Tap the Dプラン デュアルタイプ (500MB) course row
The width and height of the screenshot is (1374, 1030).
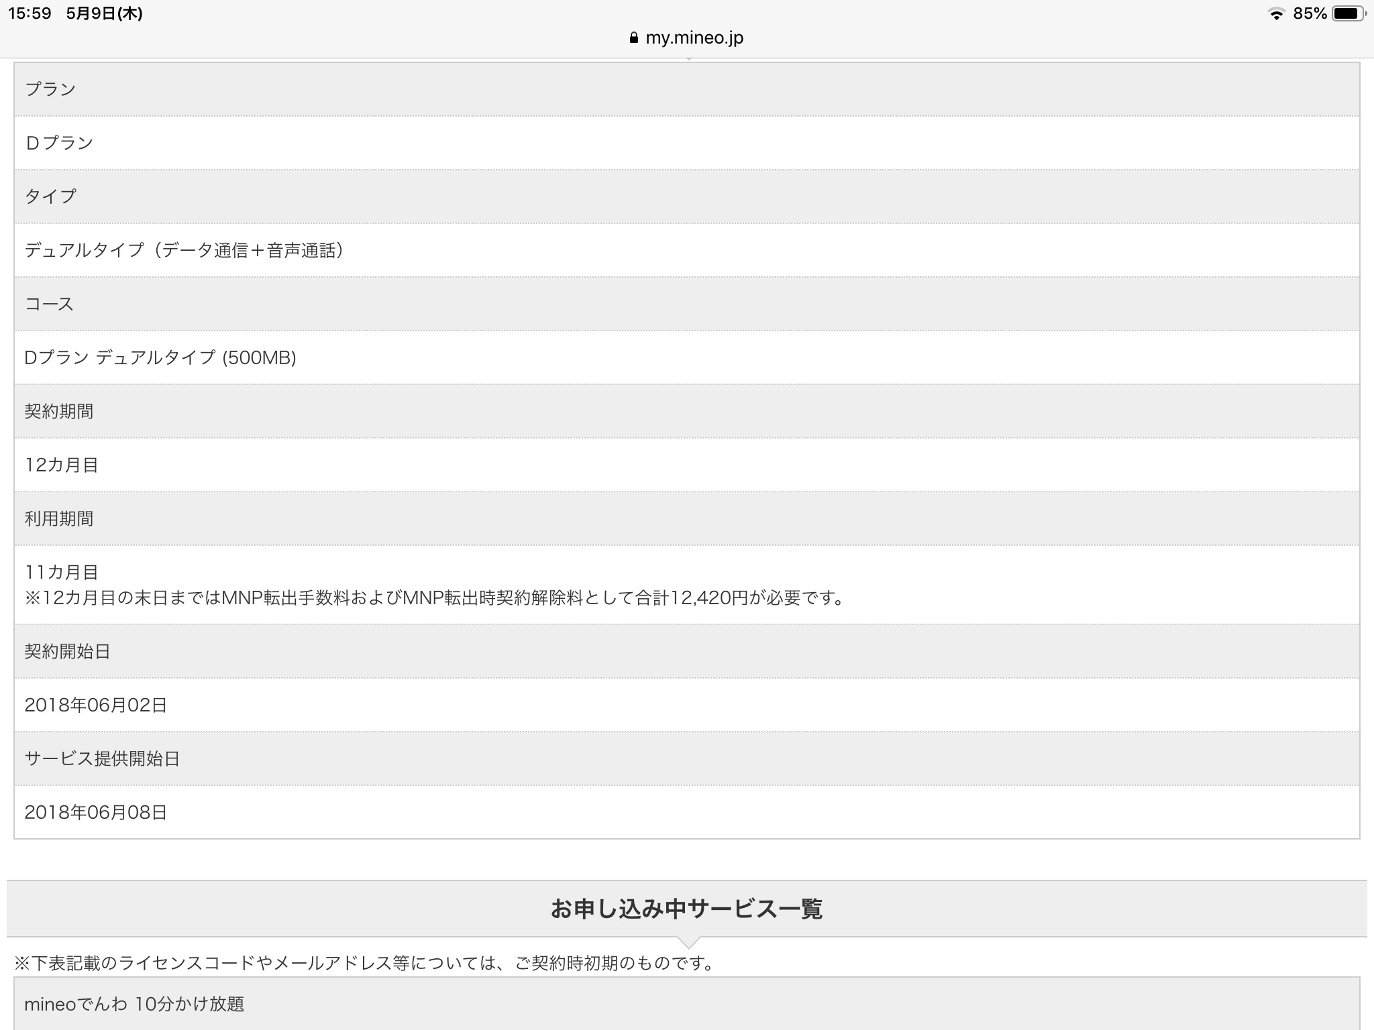160,357
